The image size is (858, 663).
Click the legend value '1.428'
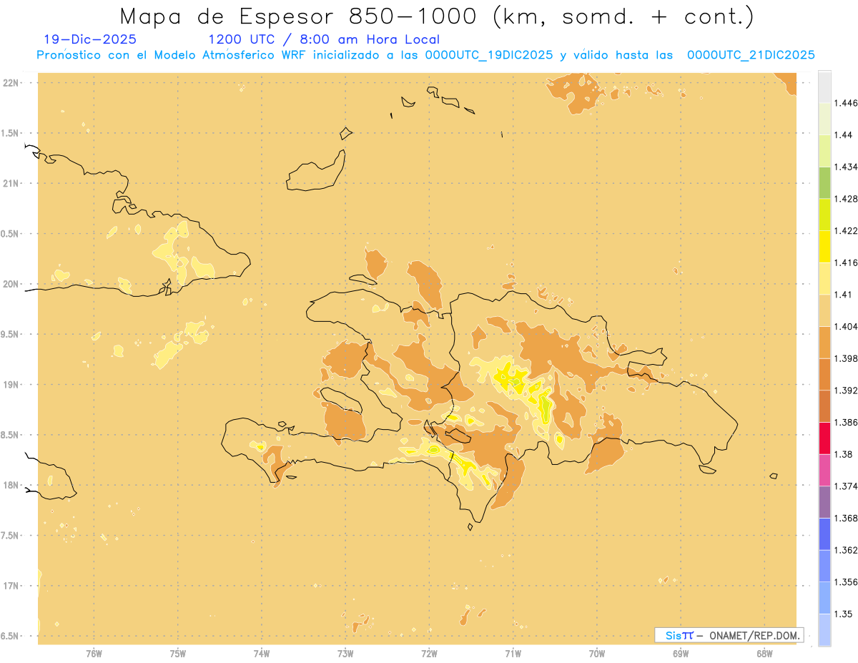coord(846,199)
